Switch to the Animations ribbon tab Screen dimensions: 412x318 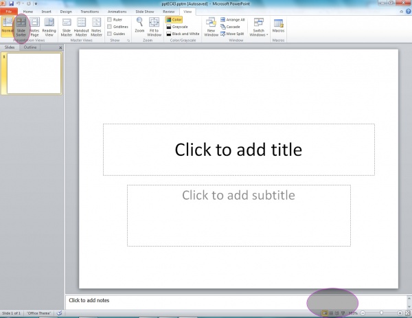click(x=117, y=12)
